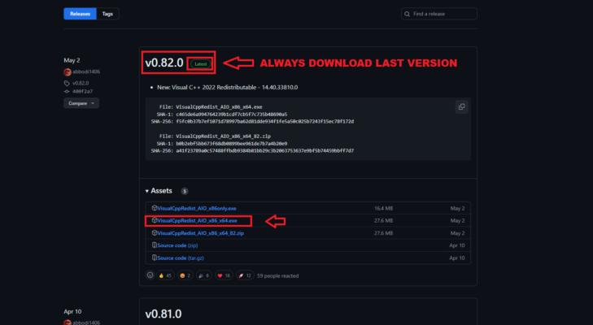Viewport: 593px width, 325px height.
Task: Click the smiley add-reaction icon
Action: [150, 275]
